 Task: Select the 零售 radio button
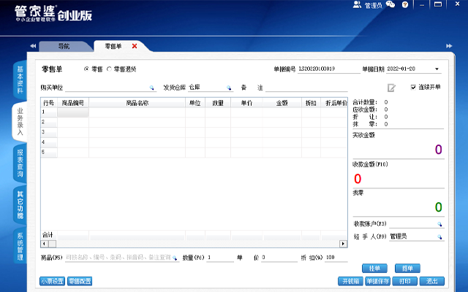(87, 69)
